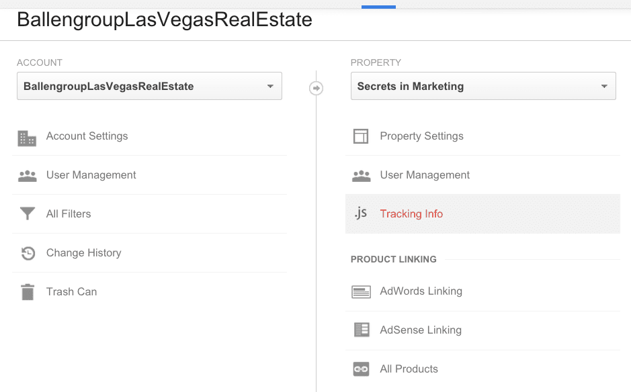
Task: Click the AdSense Linking icon
Action: [362, 330]
